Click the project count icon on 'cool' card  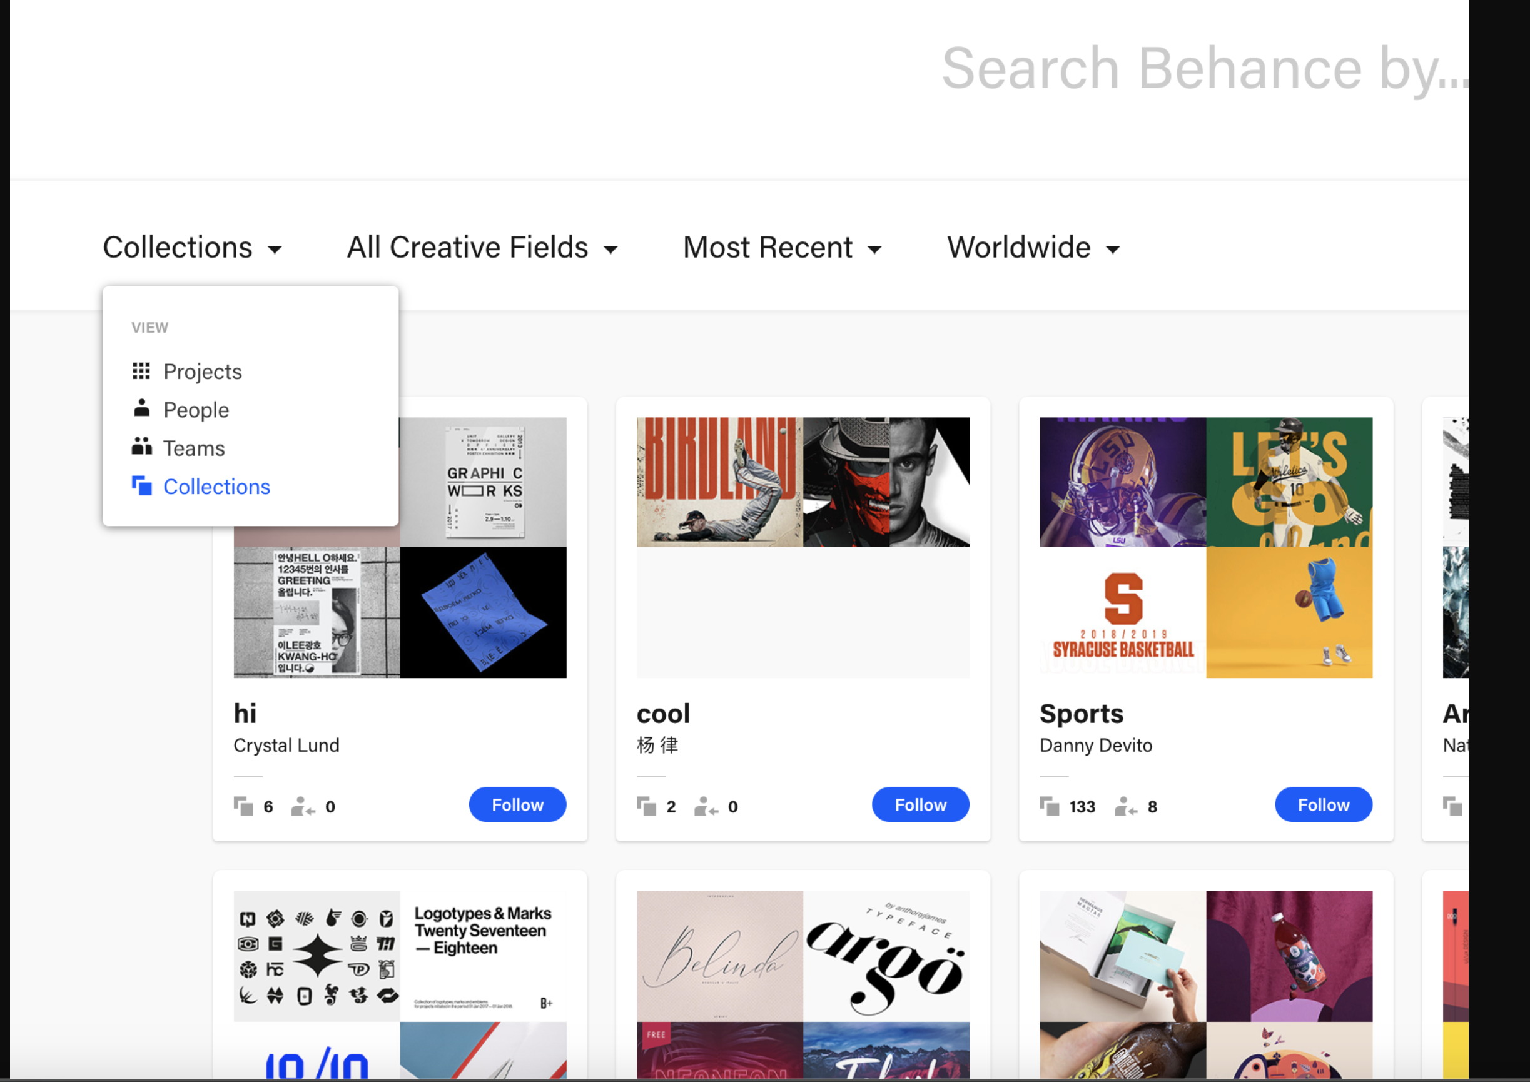click(646, 806)
